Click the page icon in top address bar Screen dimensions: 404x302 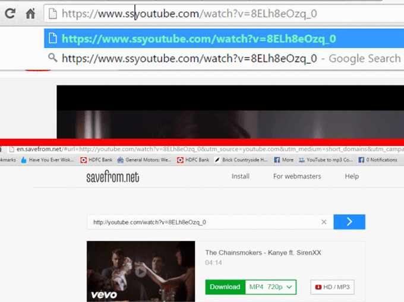[x=53, y=14]
